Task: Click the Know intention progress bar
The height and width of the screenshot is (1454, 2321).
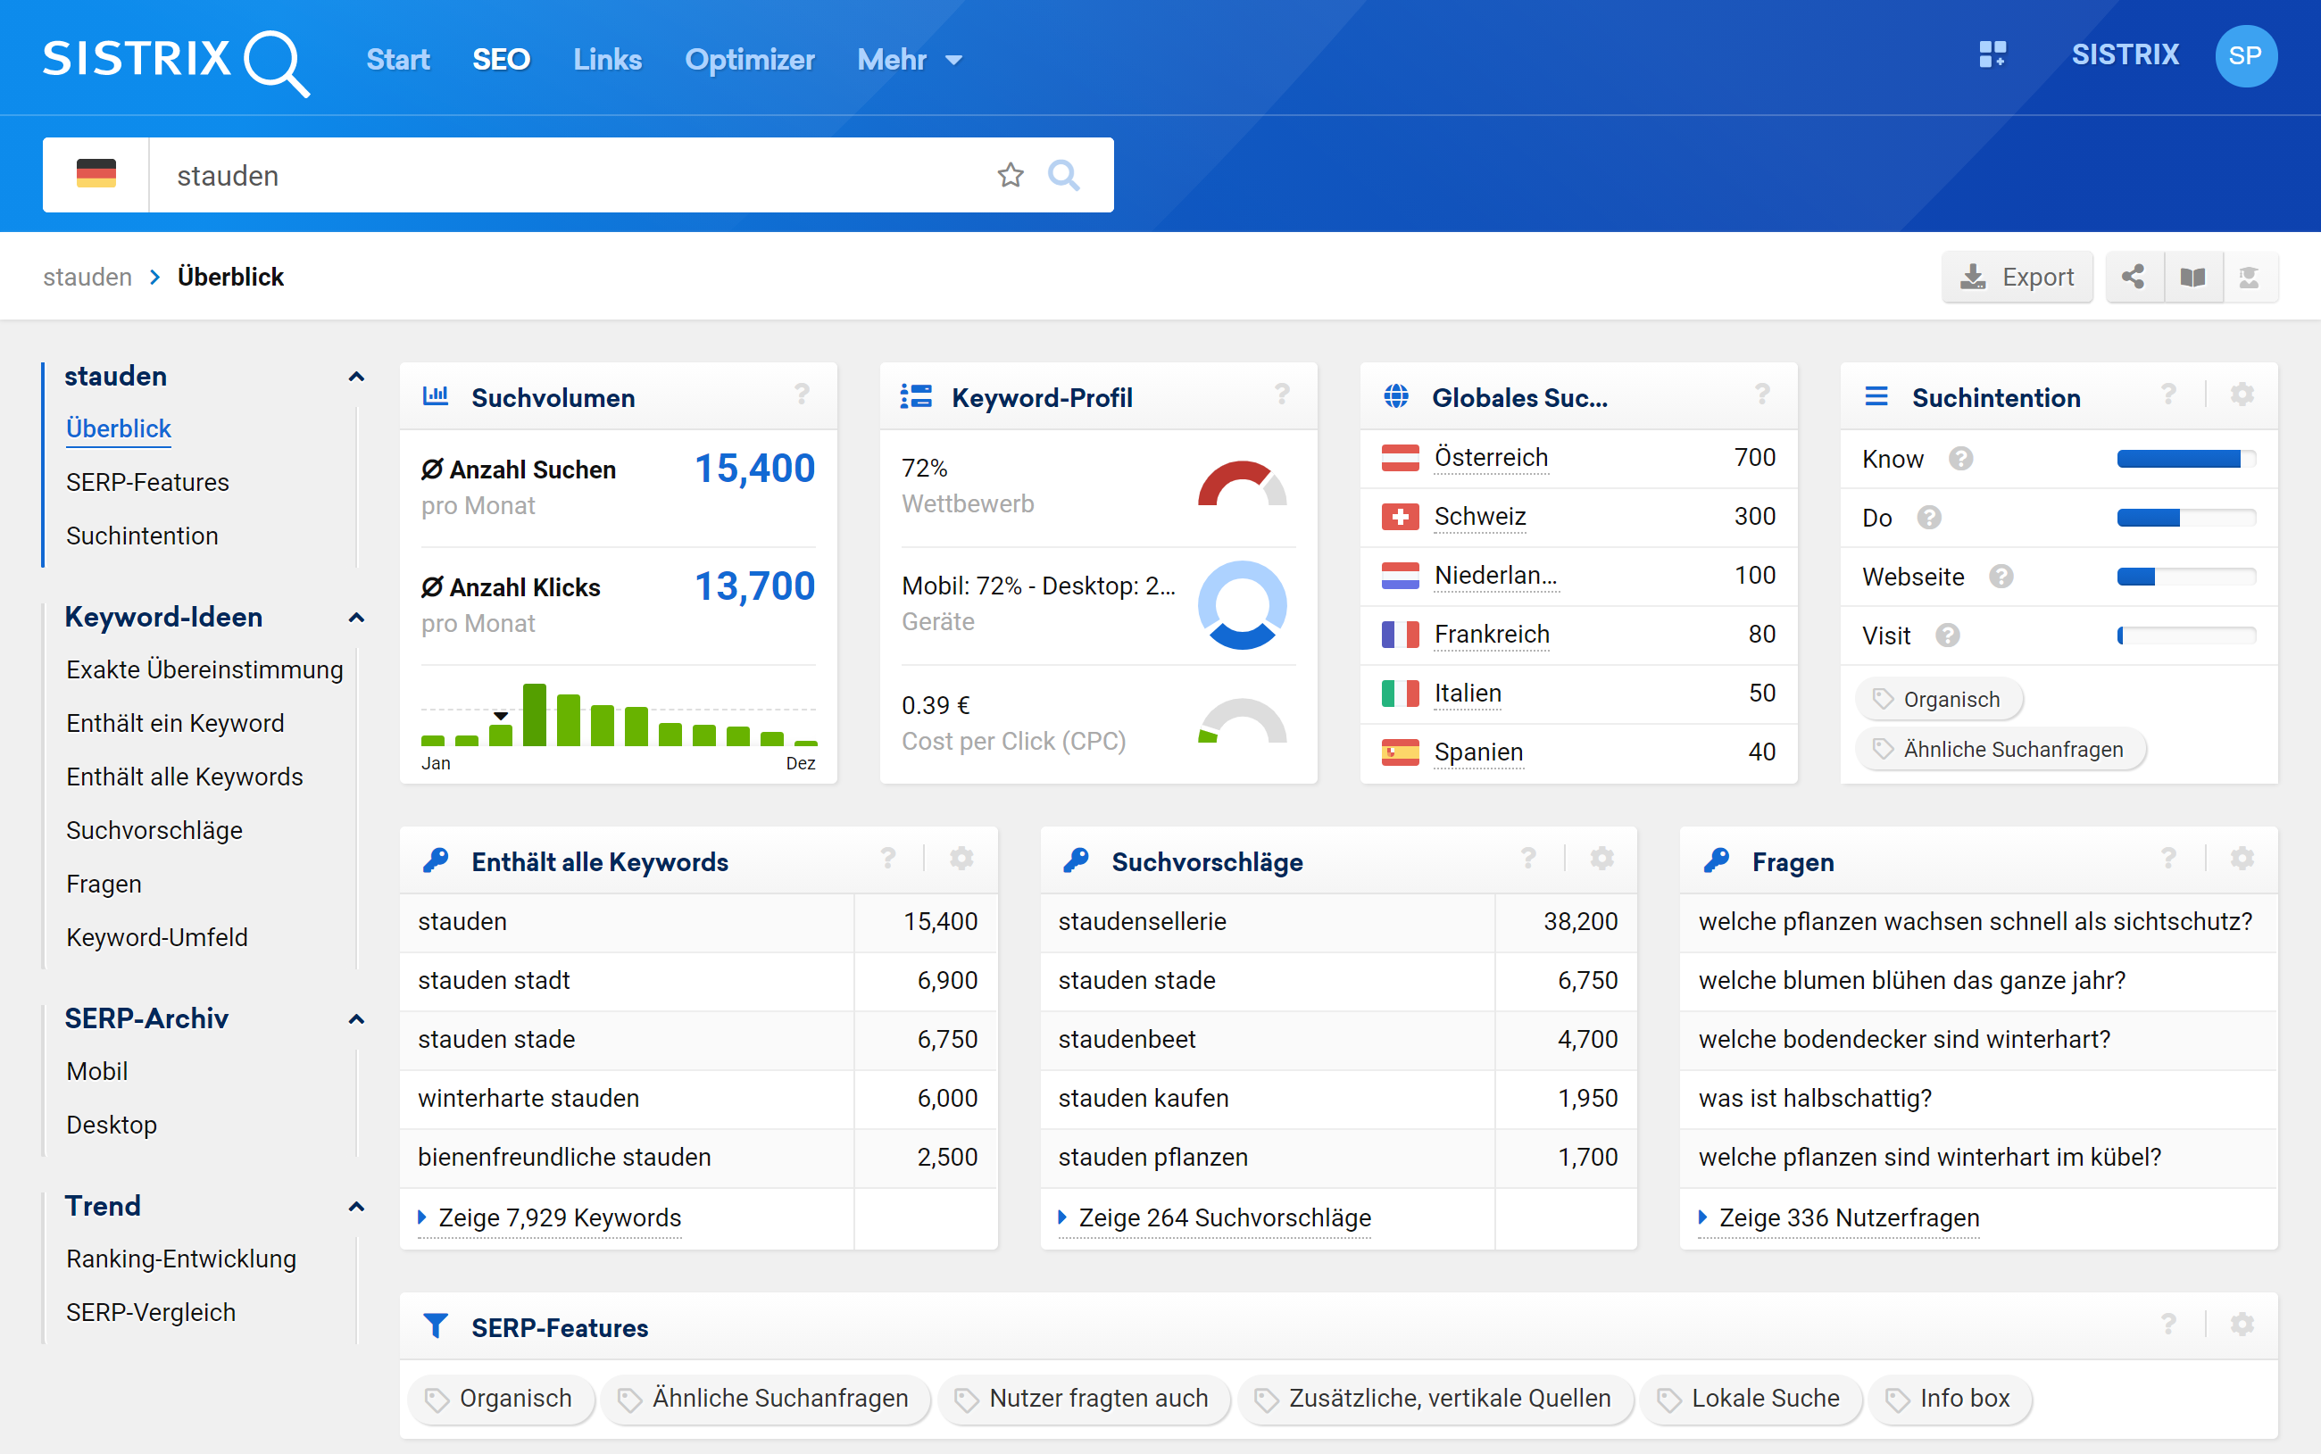Action: click(2184, 459)
